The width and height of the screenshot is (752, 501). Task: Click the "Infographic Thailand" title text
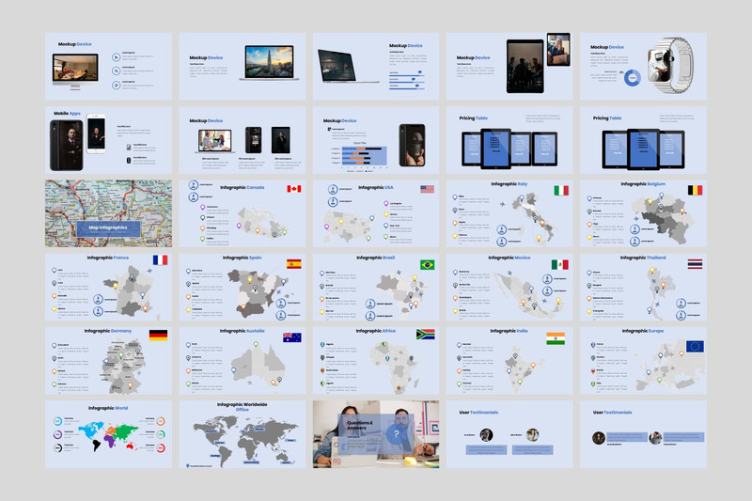coord(643,258)
